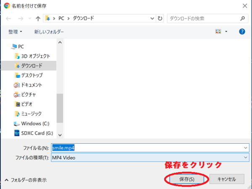Open the 整理 menu
Image resolution: width=252 pixels, height=189 pixels.
point(15,31)
